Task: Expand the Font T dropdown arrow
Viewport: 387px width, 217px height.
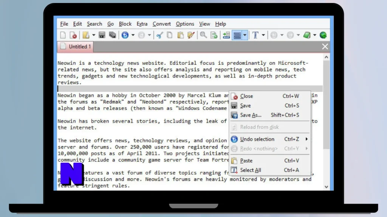Action: 263,35
